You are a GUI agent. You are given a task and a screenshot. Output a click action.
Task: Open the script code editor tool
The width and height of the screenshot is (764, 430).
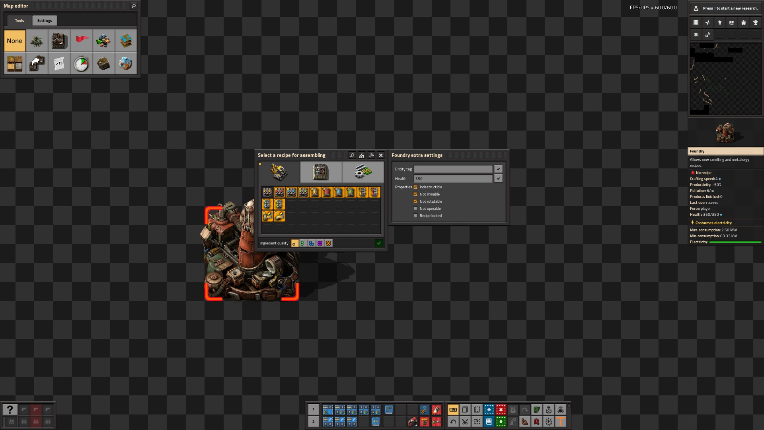[59, 63]
